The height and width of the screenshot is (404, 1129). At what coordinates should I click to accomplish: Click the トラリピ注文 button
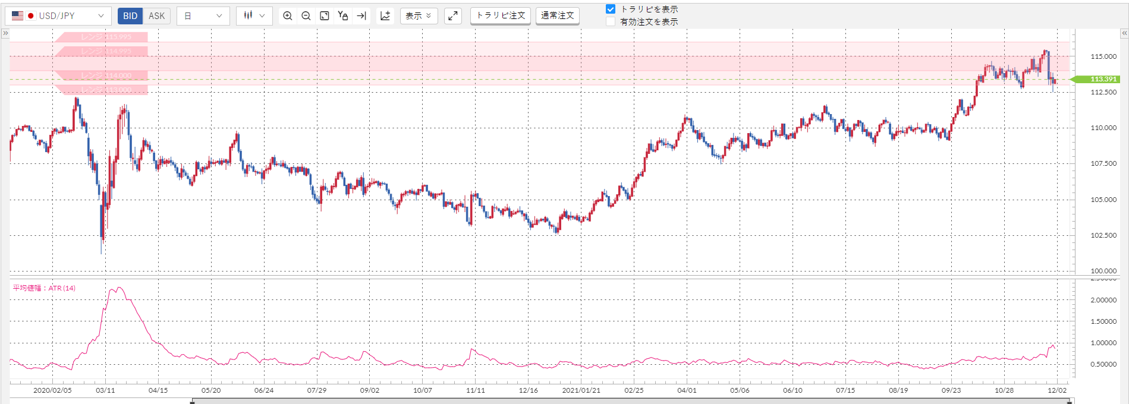coord(501,15)
